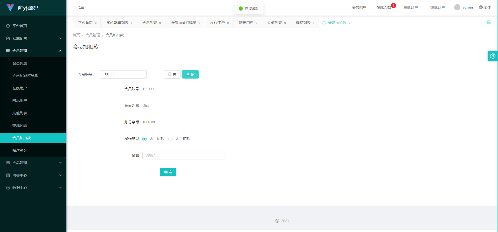This screenshot has width=498, height=232.
Task: Click the refresh icon on 会员加扣款 tab
Action: [324, 23]
